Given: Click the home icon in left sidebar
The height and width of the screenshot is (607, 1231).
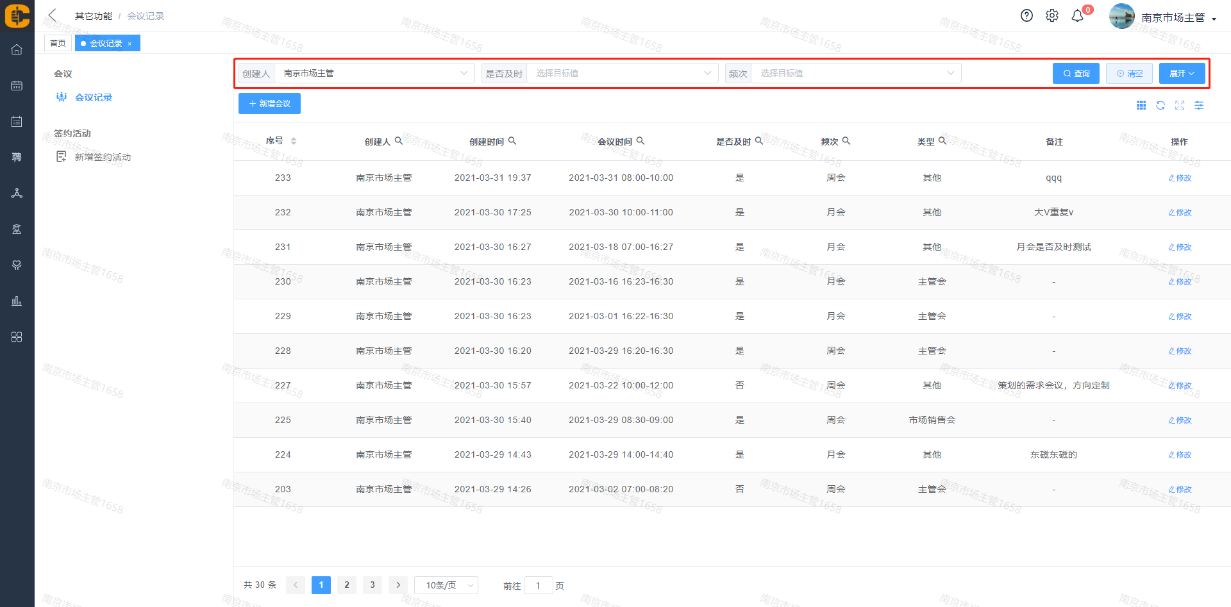Looking at the screenshot, I should click(17, 50).
